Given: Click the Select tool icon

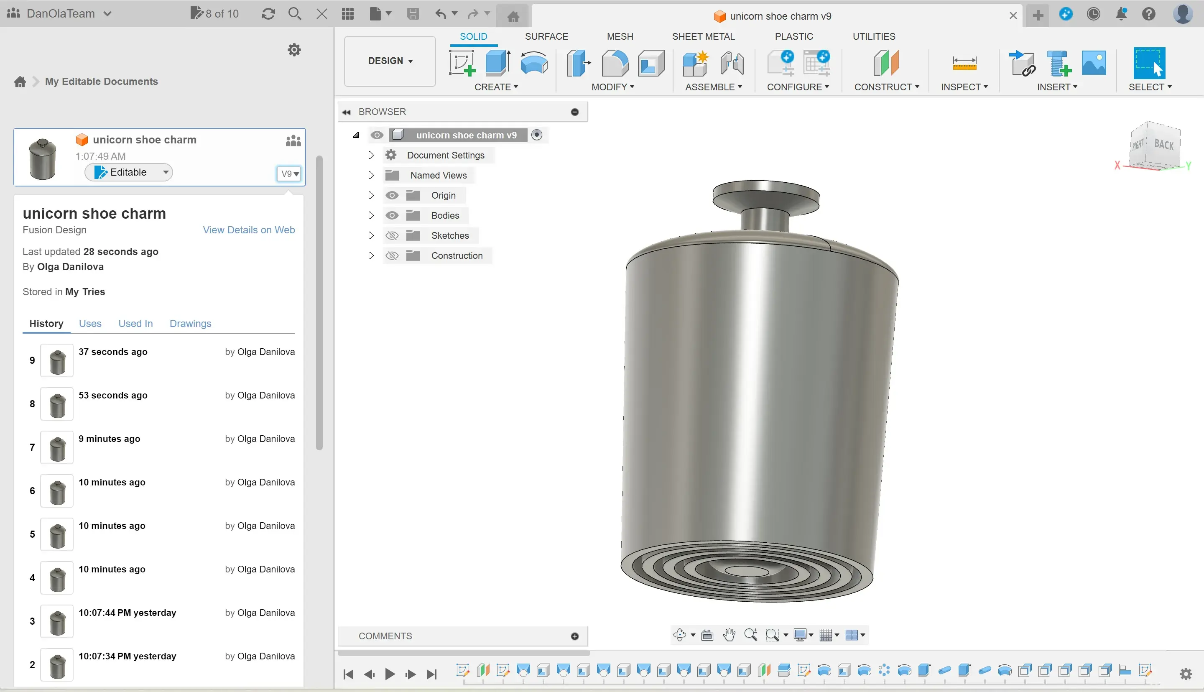Looking at the screenshot, I should (1149, 63).
